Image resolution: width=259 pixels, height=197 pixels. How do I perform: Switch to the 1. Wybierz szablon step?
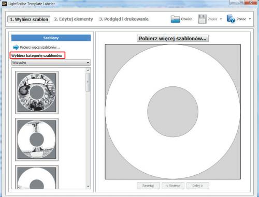click(x=29, y=19)
